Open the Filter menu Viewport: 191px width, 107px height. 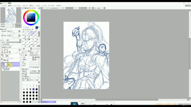38,6
